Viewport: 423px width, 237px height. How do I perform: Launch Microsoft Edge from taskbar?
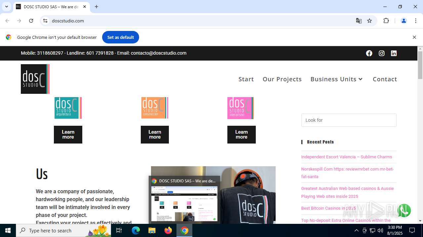tap(136, 230)
